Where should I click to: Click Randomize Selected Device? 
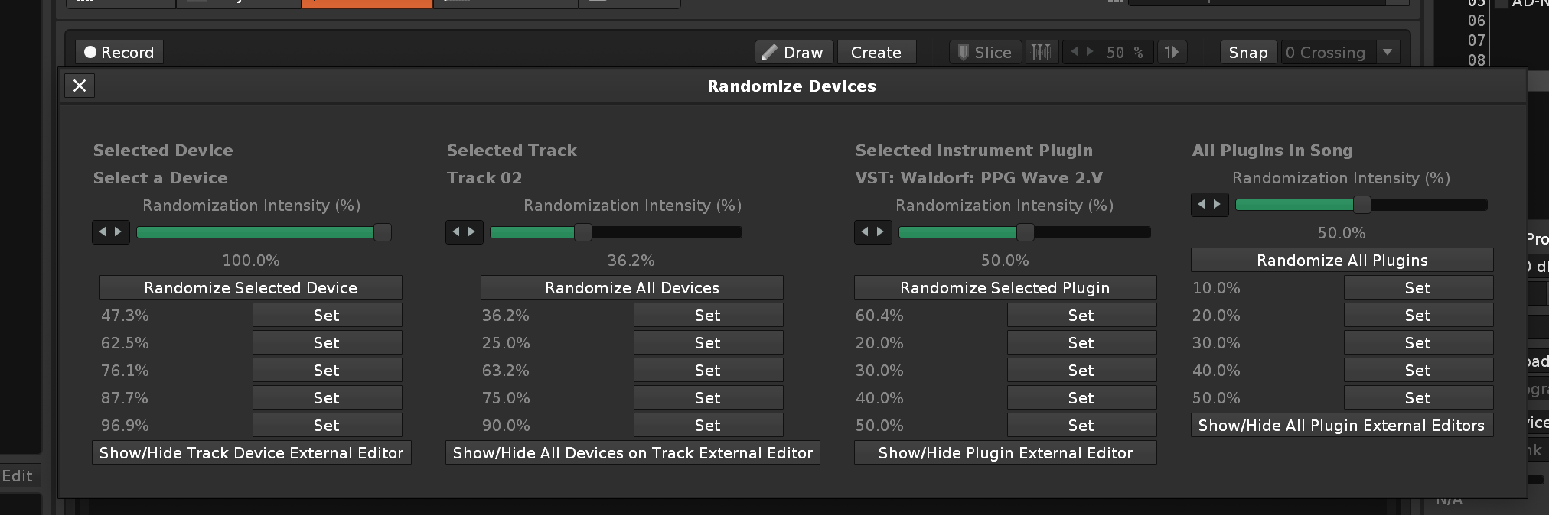point(250,288)
